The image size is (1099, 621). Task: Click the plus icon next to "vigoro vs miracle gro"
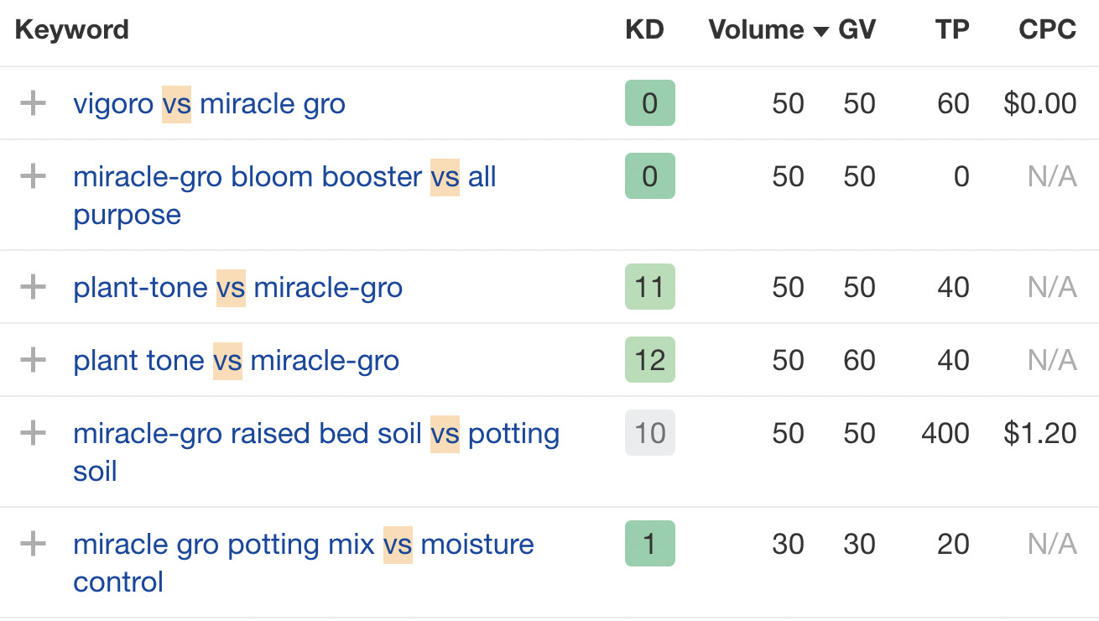click(32, 102)
